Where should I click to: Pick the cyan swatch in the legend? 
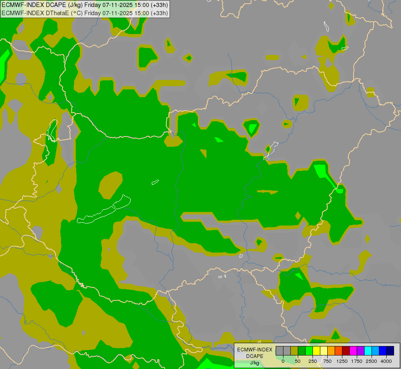coord(368,351)
